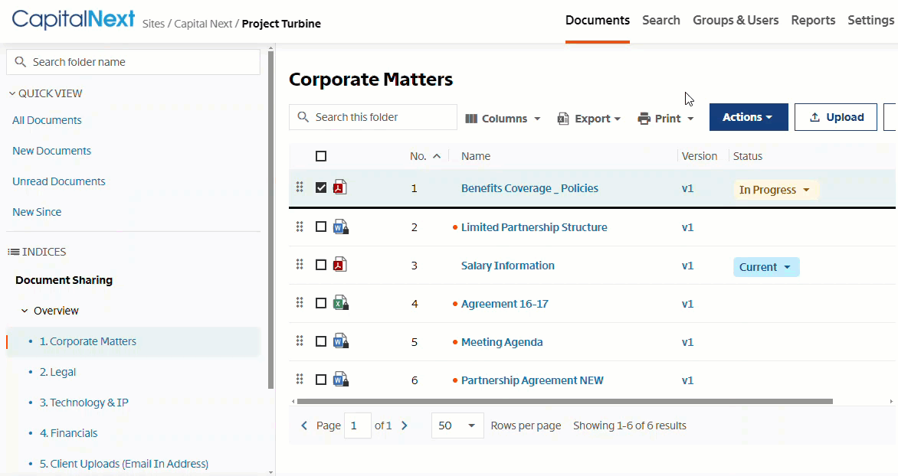The width and height of the screenshot is (898, 476).
Task: Open the rows per page dropdown showing 50
Action: (x=457, y=425)
